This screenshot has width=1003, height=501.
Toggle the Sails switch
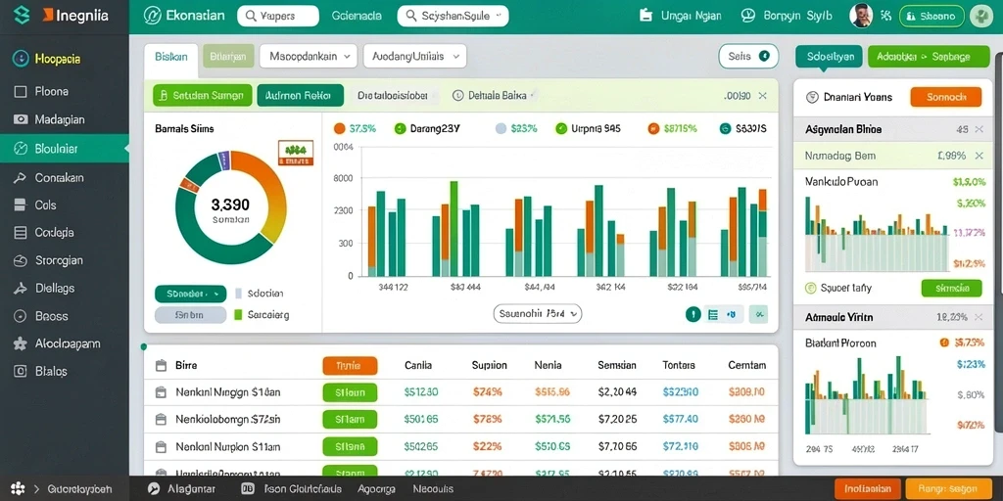[764, 56]
